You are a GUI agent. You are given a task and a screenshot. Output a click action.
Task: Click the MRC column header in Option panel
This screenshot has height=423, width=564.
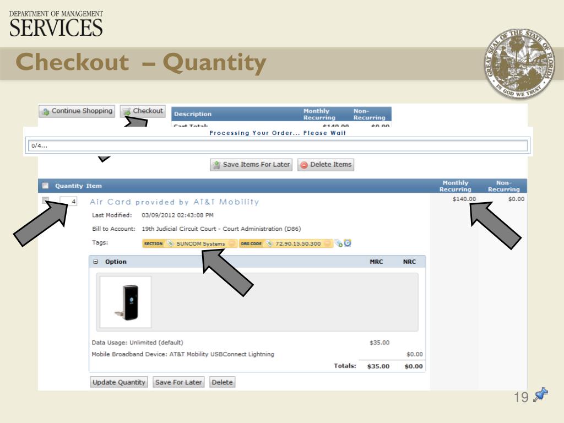pos(376,262)
